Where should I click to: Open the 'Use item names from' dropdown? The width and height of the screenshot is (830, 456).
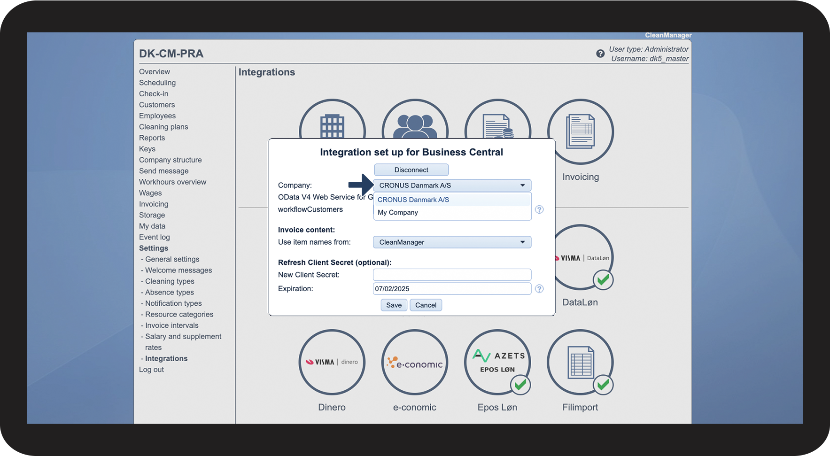click(x=452, y=242)
